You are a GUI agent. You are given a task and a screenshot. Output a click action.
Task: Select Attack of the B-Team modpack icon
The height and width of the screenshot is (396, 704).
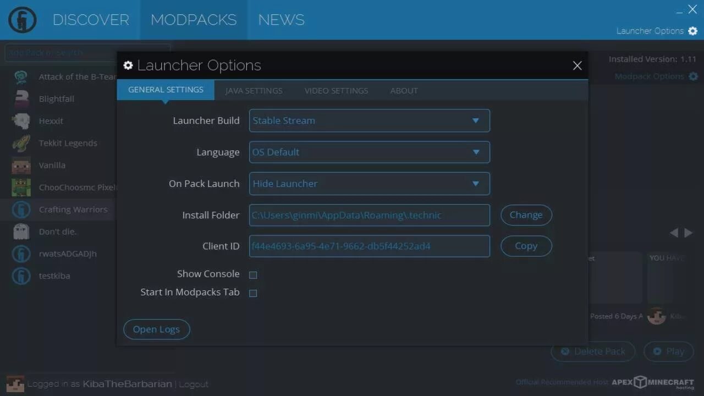coord(21,77)
